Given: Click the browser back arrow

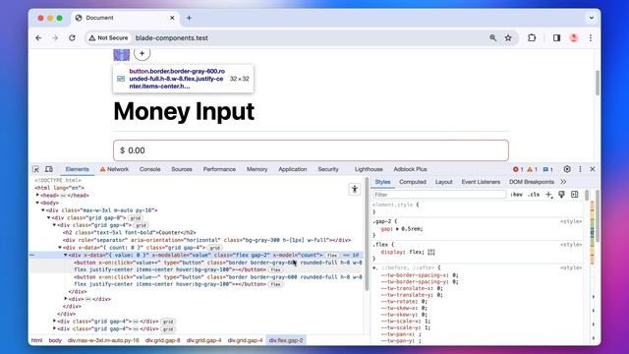Looking at the screenshot, I should 38,37.
